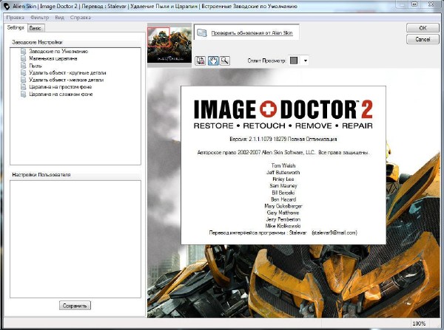Click the preset icon beside "Пыль"

point(24,65)
